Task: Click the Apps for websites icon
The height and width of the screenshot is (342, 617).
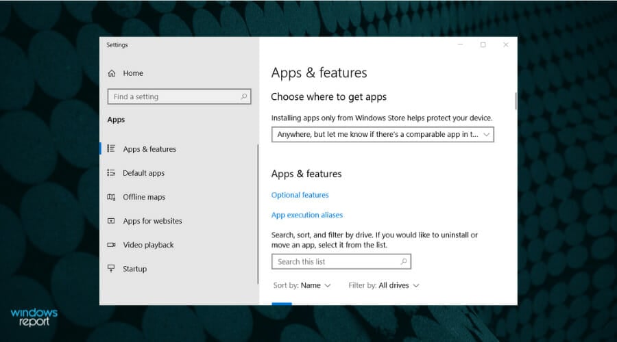Action: pyautogui.click(x=111, y=221)
